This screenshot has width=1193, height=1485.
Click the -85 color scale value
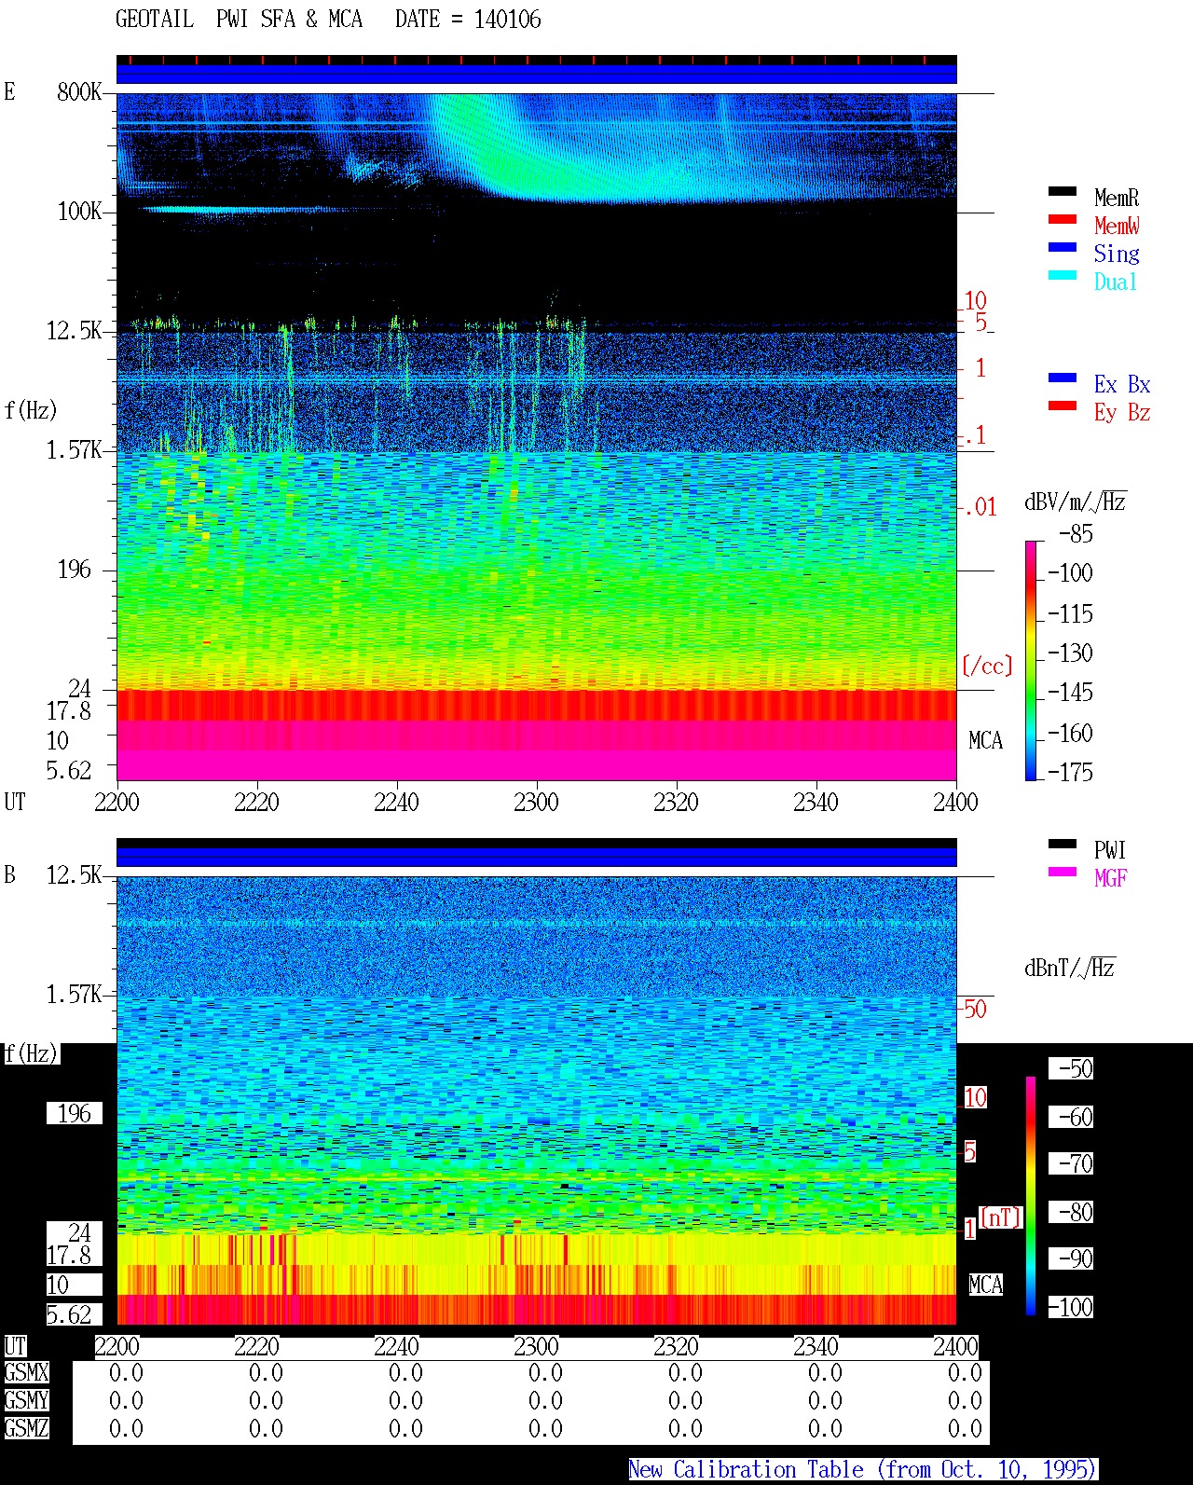tap(1076, 534)
